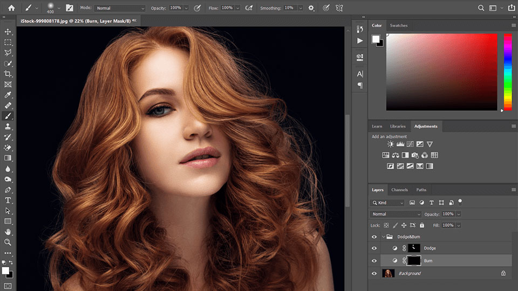The image size is (518, 291).
Task: Select the Move tool
Action: coord(8,32)
